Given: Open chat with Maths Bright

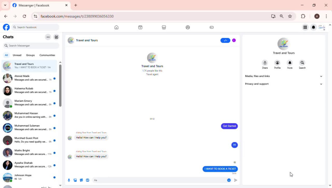Looking at the screenshot, I should tap(29, 153).
